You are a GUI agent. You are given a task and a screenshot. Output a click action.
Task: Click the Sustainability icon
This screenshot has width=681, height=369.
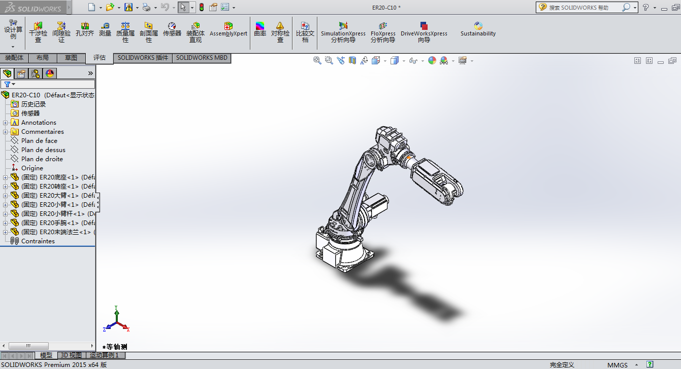478,30
